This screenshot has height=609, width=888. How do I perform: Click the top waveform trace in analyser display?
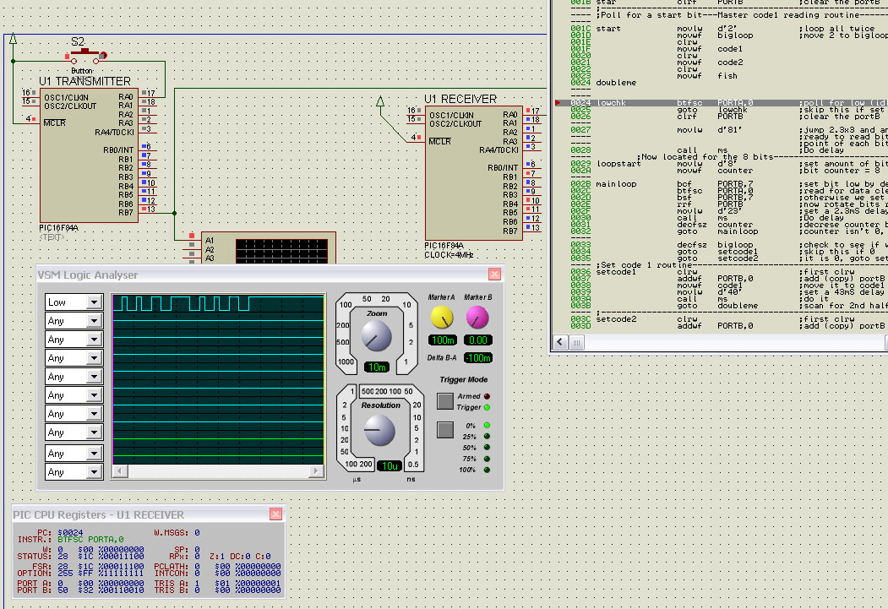[x=218, y=303]
